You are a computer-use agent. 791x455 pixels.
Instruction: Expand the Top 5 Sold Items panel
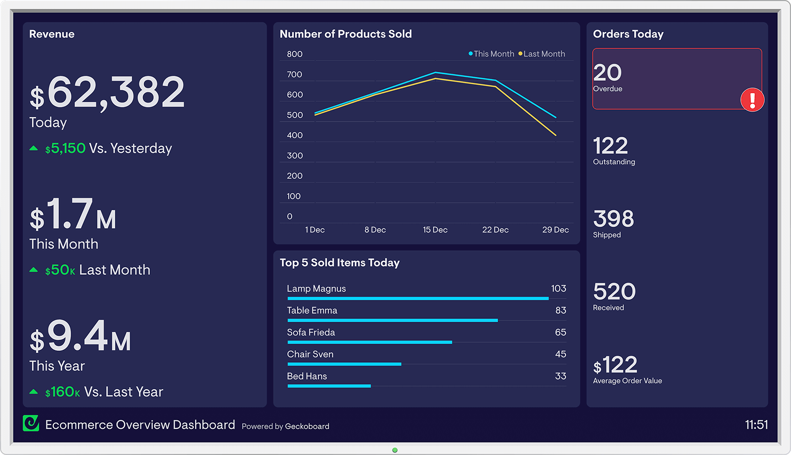pos(427,329)
